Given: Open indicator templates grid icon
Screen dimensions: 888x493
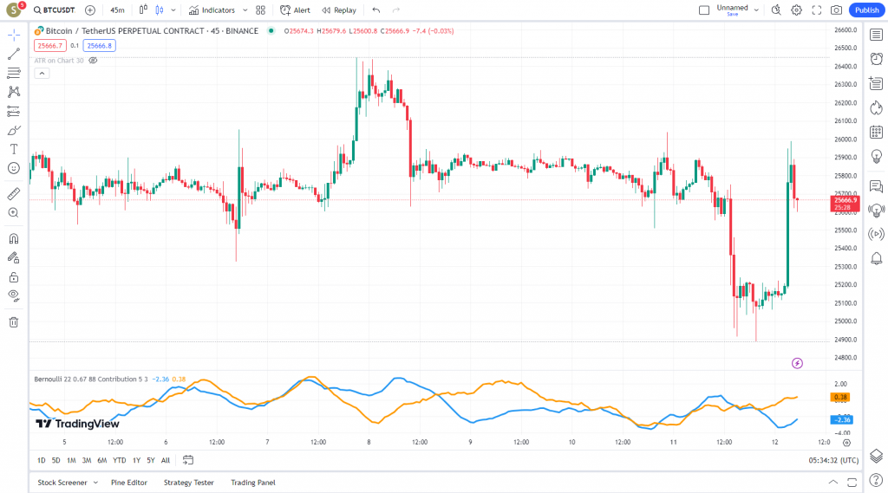Looking at the screenshot, I should [260, 10].
